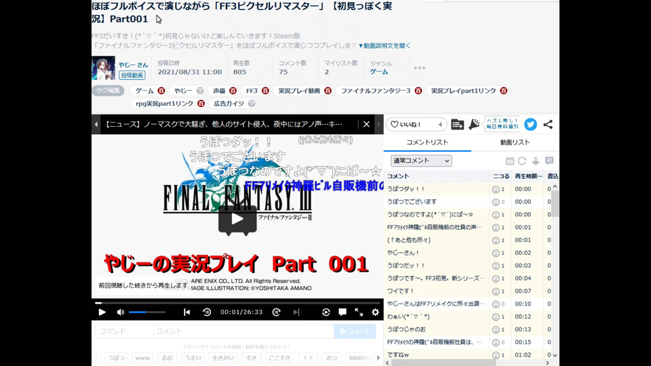Rewind 10 seconds in player
Viewport: 651px width, 366px height.
(207, 312)
